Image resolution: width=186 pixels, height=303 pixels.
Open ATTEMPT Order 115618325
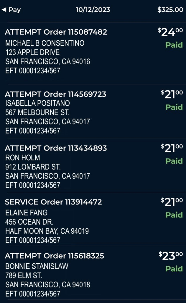pos(55,256)
